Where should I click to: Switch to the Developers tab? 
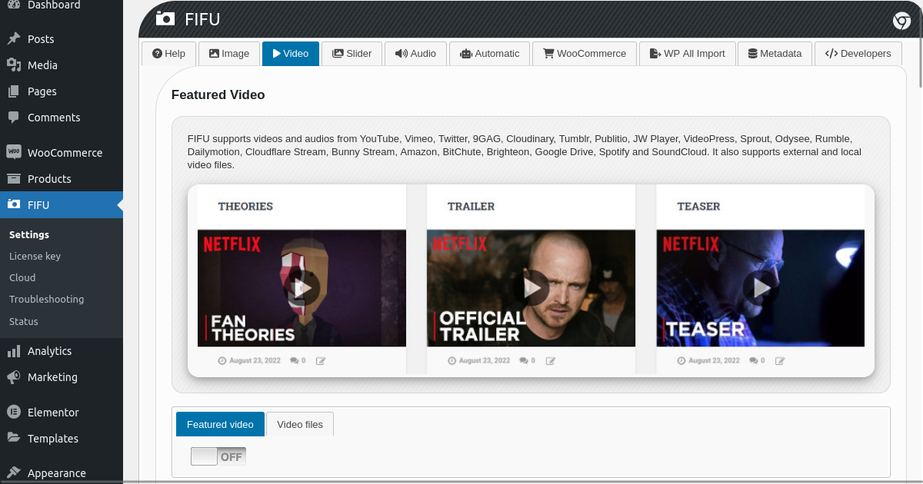coord(858,54)
